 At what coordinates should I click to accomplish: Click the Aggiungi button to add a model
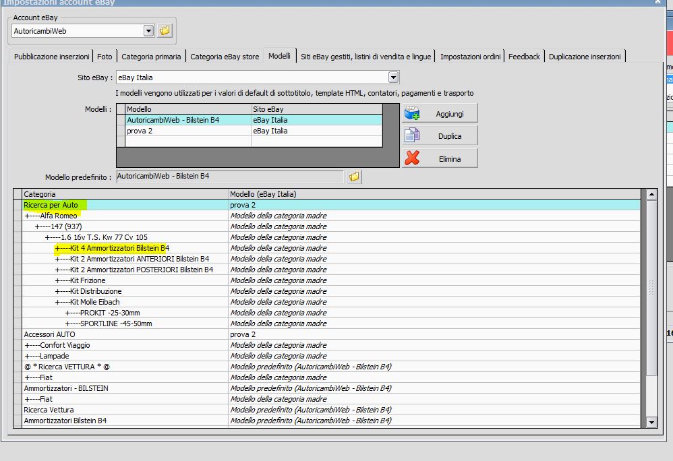pos(440,114)
